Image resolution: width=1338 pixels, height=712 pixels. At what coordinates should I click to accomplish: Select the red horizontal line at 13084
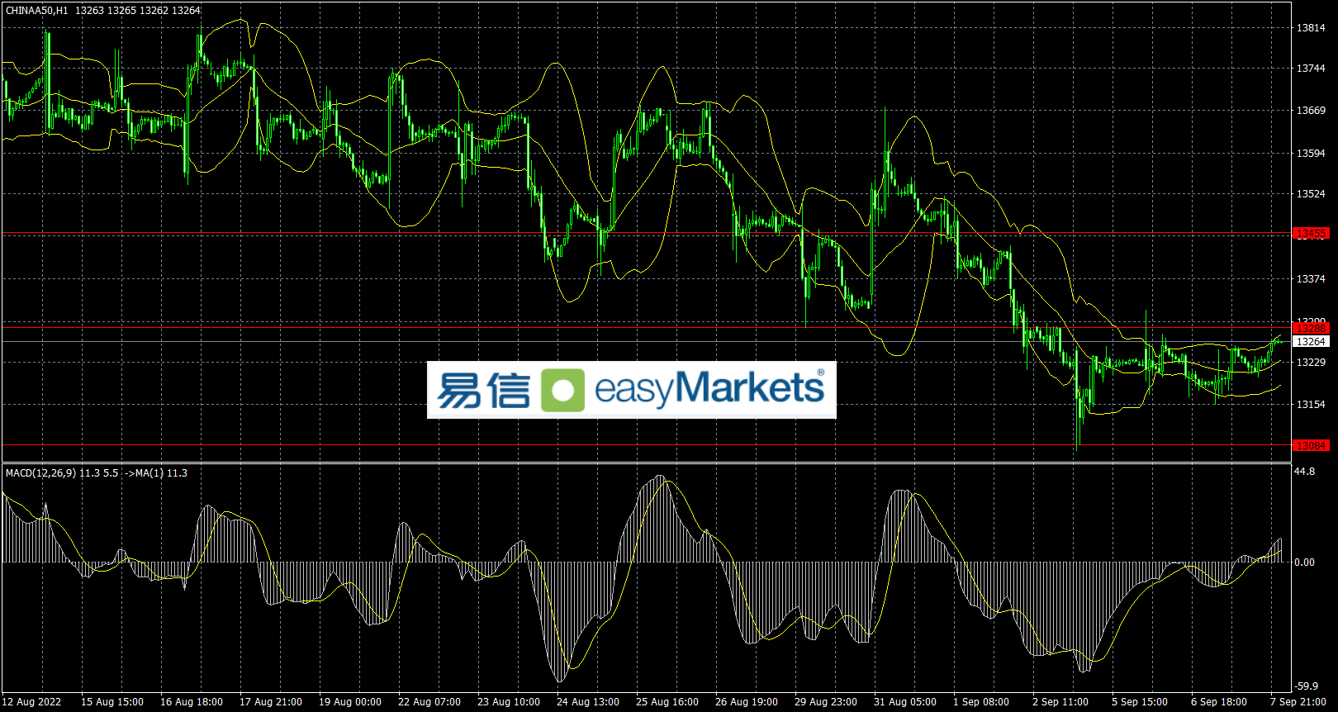coord(646,445)
